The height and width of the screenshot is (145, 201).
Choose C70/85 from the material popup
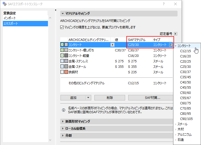185,108
